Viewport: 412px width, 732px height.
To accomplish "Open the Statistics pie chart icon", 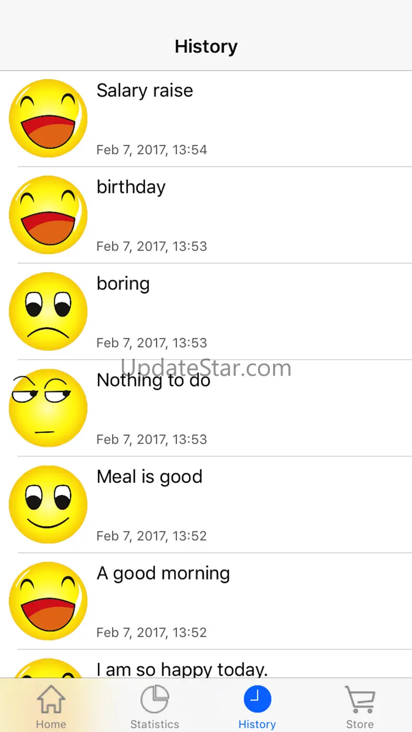I will [155, 699].
